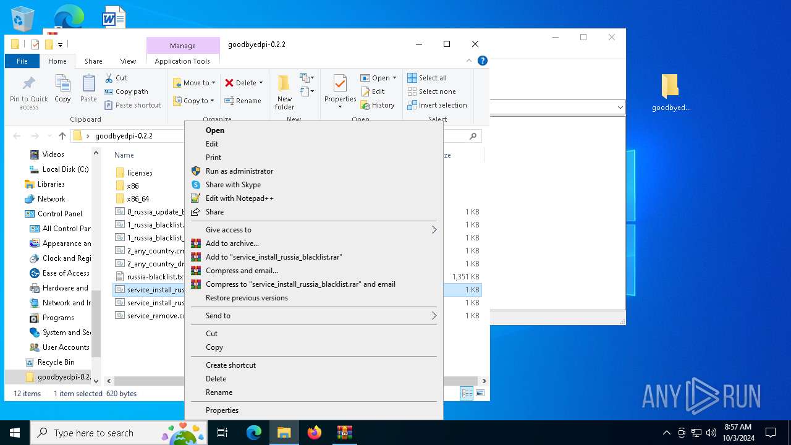
Task: Click History in the ribbon
Action: 378,105
